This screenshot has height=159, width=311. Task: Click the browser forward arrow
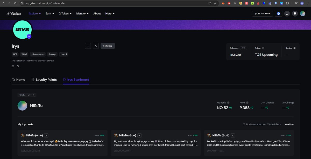pos(10,3)
